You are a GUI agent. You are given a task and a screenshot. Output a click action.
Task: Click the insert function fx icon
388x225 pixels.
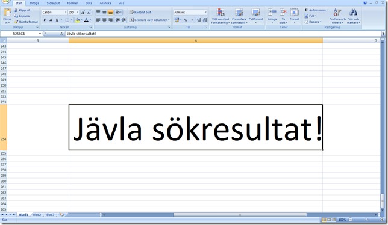(62, 34)
